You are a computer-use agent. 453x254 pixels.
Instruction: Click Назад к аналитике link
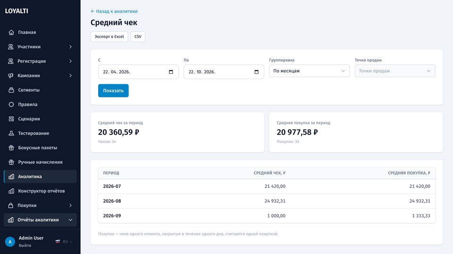114,11
